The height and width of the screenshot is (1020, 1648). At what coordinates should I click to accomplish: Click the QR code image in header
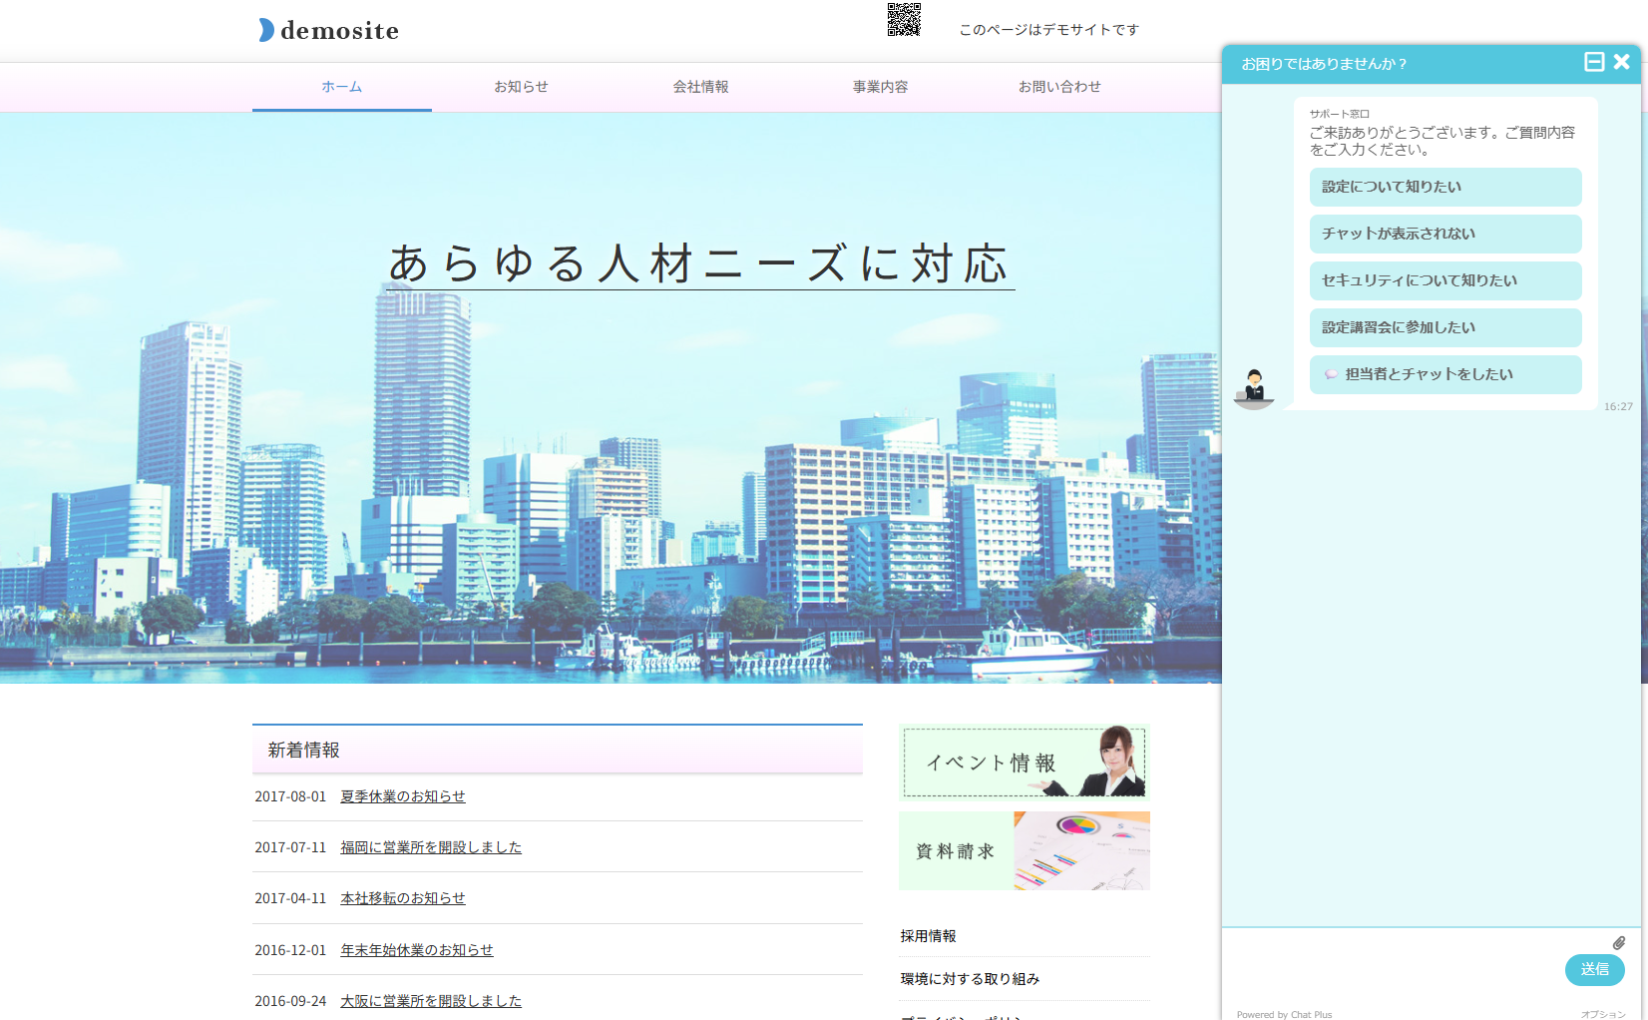pyautogui.click(x=904, y=20)
